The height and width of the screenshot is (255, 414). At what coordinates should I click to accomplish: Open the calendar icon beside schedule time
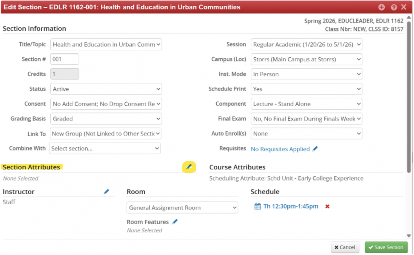click(x=257, y=207)
